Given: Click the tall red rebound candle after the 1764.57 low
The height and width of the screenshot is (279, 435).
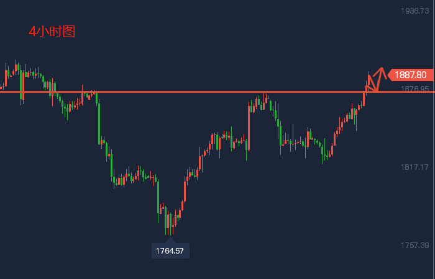Looking at the screenshot, I should pyautogui.click(x=185, y=189).
